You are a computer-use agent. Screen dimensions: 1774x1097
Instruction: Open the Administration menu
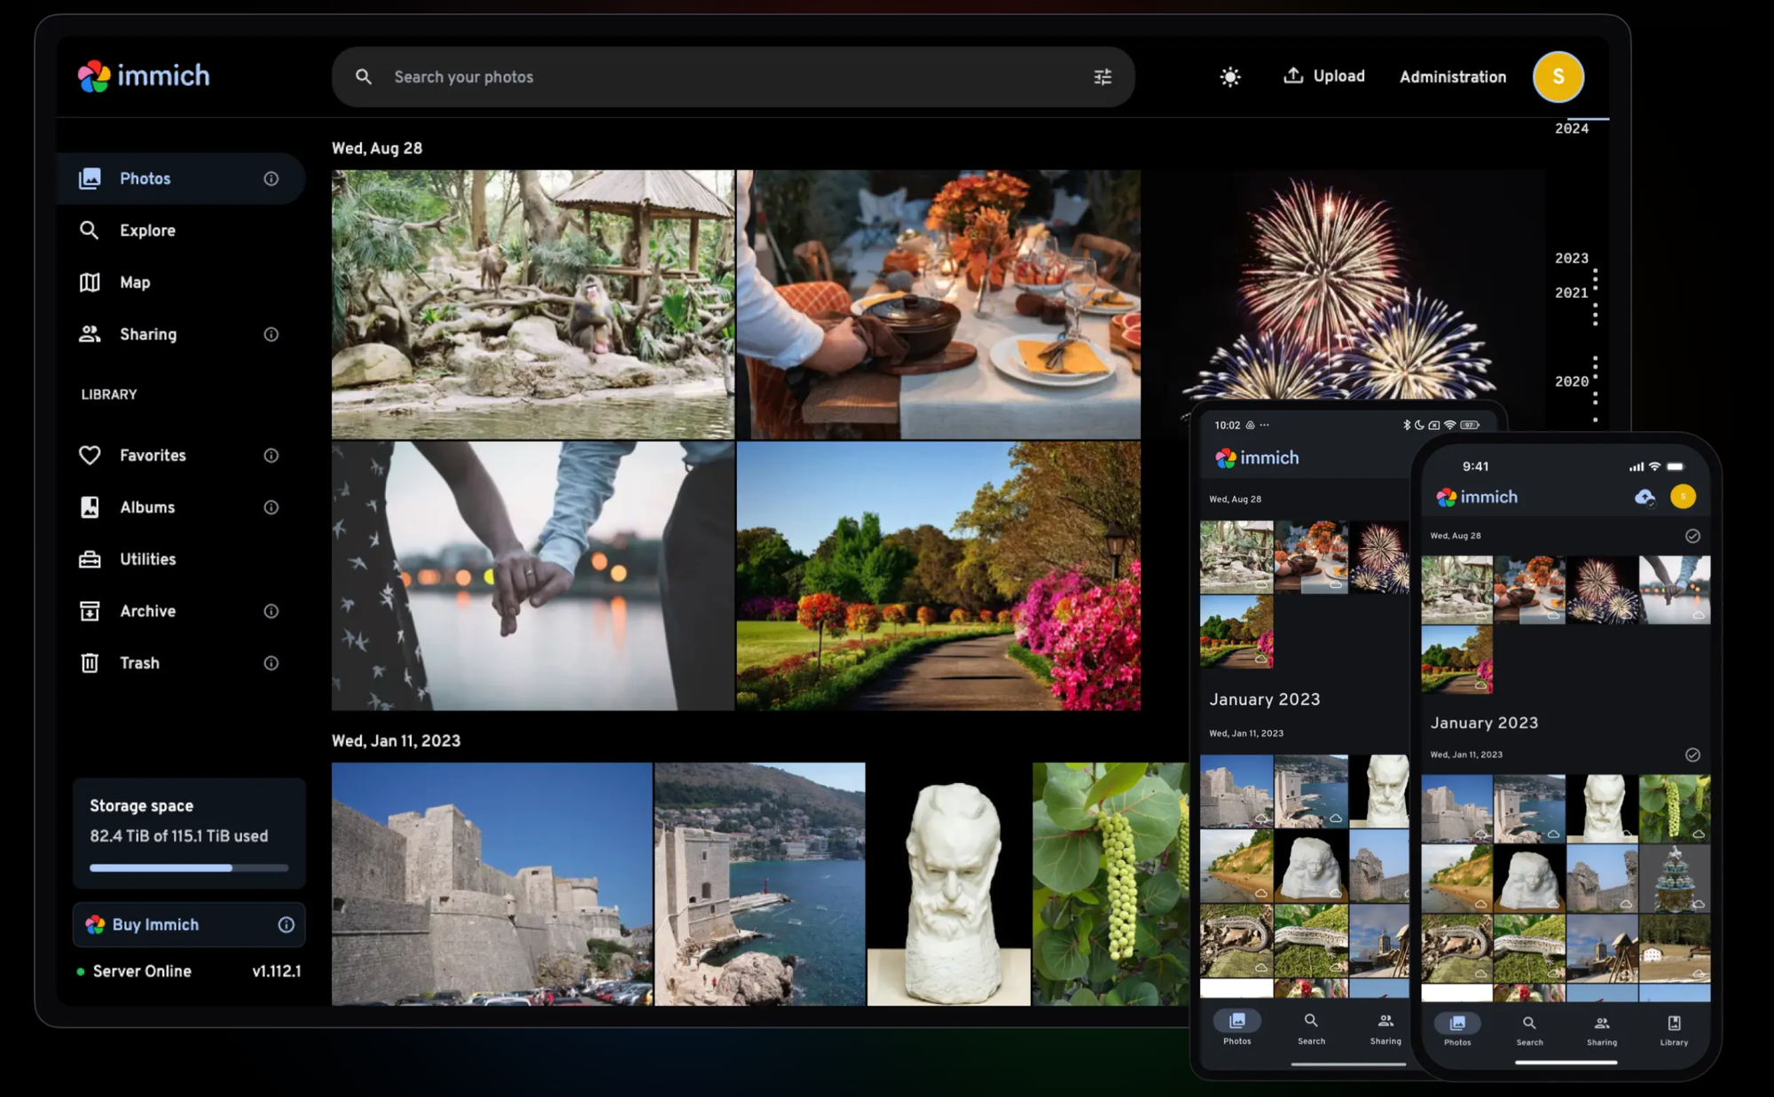pos(1452,76)
